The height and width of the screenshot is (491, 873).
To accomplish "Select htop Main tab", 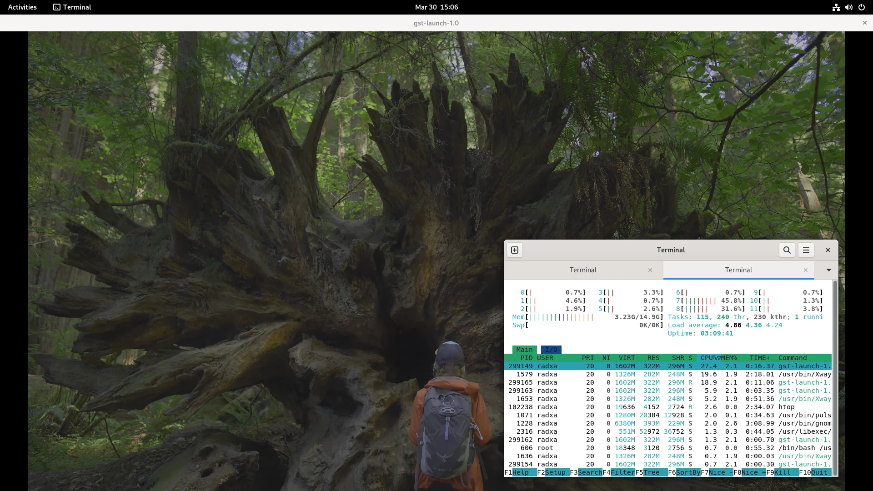I will pos(524,350).
